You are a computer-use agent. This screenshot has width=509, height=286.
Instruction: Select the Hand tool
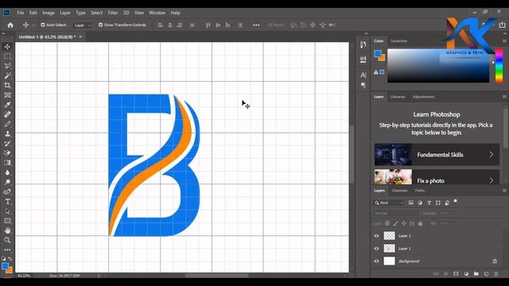7,230
